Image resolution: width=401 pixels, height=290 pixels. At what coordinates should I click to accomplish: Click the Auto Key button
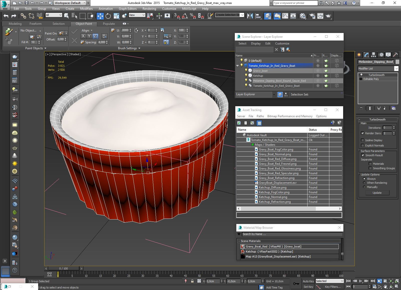tap(308, 281)
